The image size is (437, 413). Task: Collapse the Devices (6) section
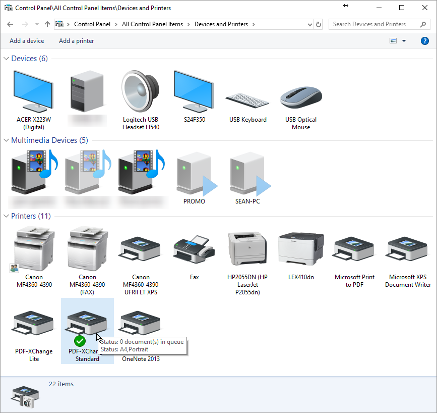point(6,58)
